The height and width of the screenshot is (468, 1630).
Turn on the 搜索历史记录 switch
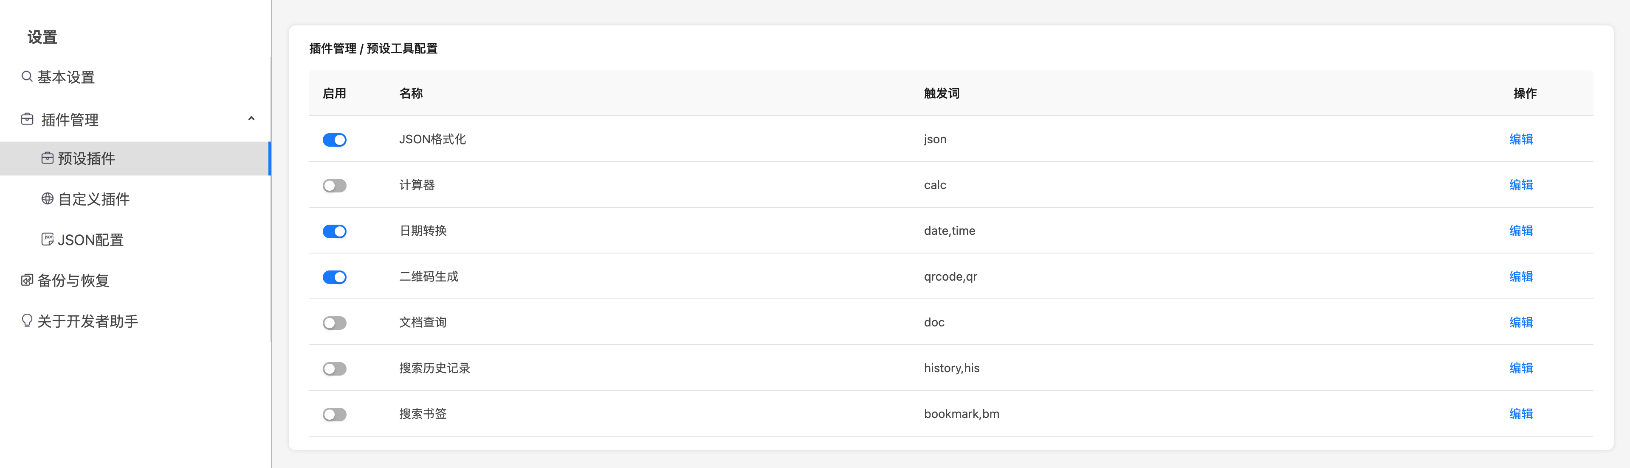[335, 369]
